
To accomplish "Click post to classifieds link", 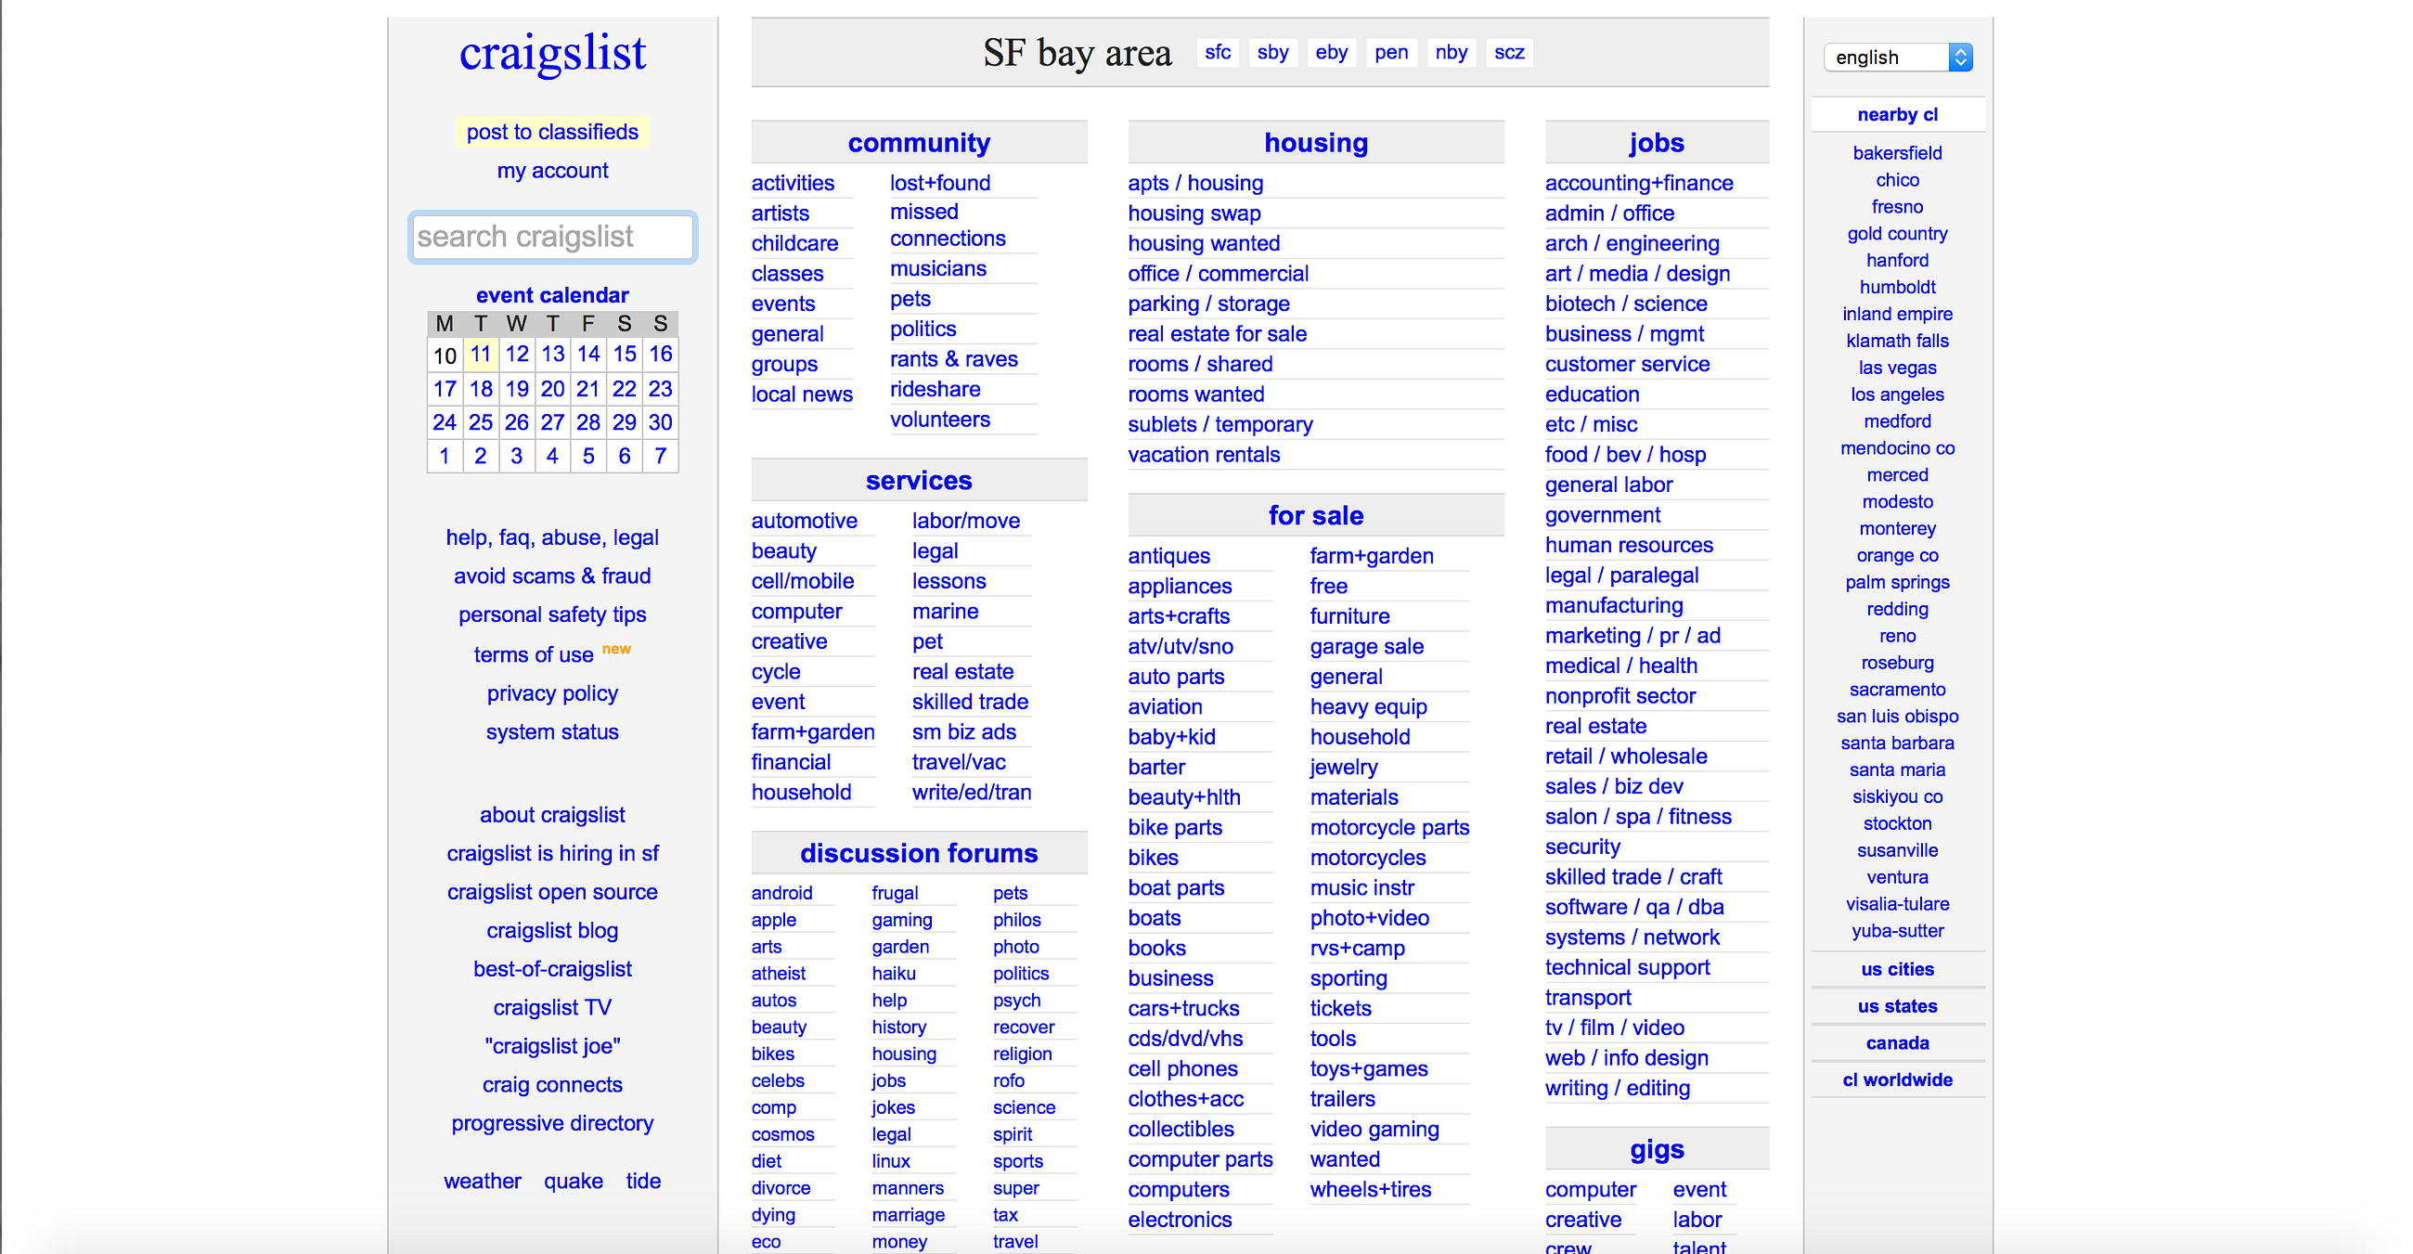I will 551,132.
